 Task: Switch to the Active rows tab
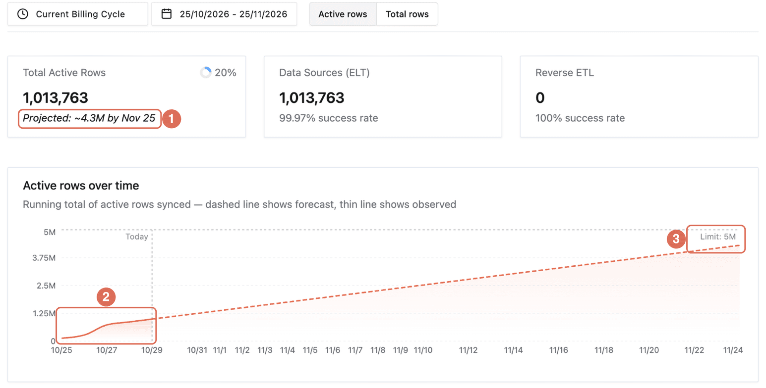tap(343, 14)
